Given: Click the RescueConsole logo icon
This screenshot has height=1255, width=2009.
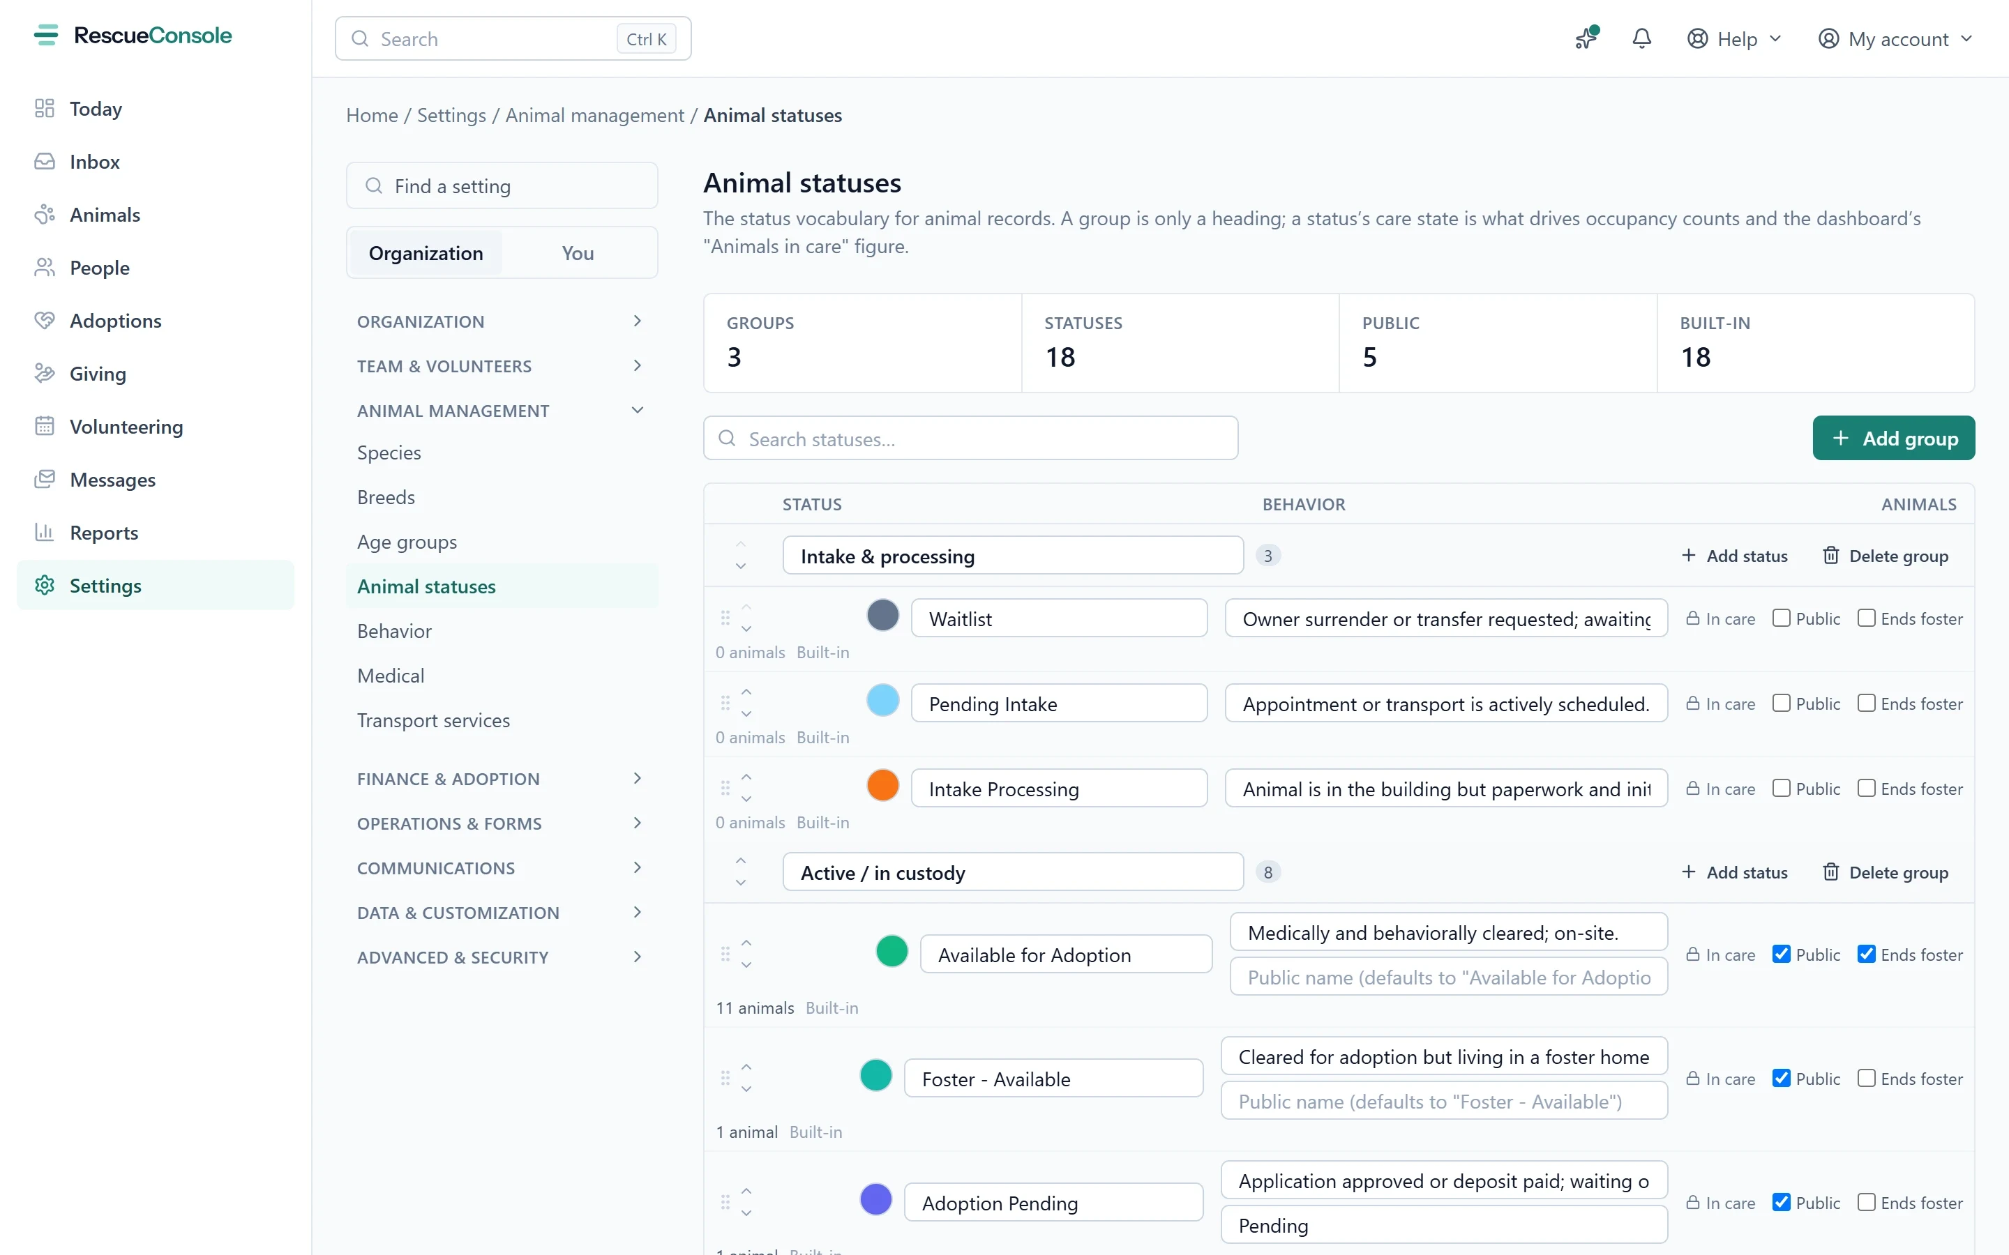Looking at the screenshot, I should tap(47, 35).
